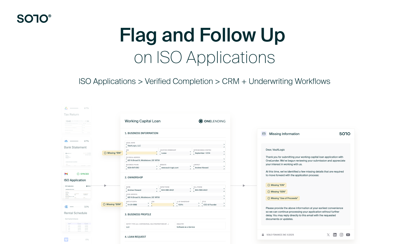
Task: Click the OneLending logo on the loan form
Action: (x=212, y=121)
